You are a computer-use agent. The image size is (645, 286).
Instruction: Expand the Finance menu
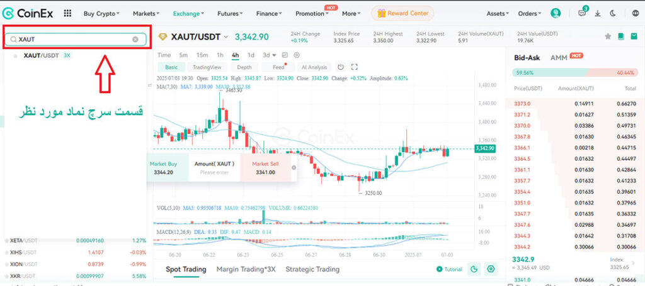pos(270,14)
